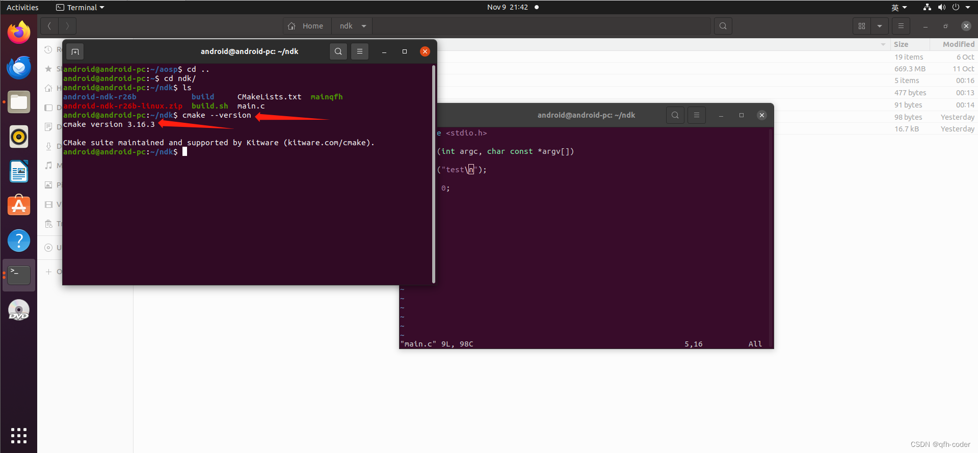Select the file row sized 669.3 MB
This screenshot has width=978, height=453.
point(707,69)
